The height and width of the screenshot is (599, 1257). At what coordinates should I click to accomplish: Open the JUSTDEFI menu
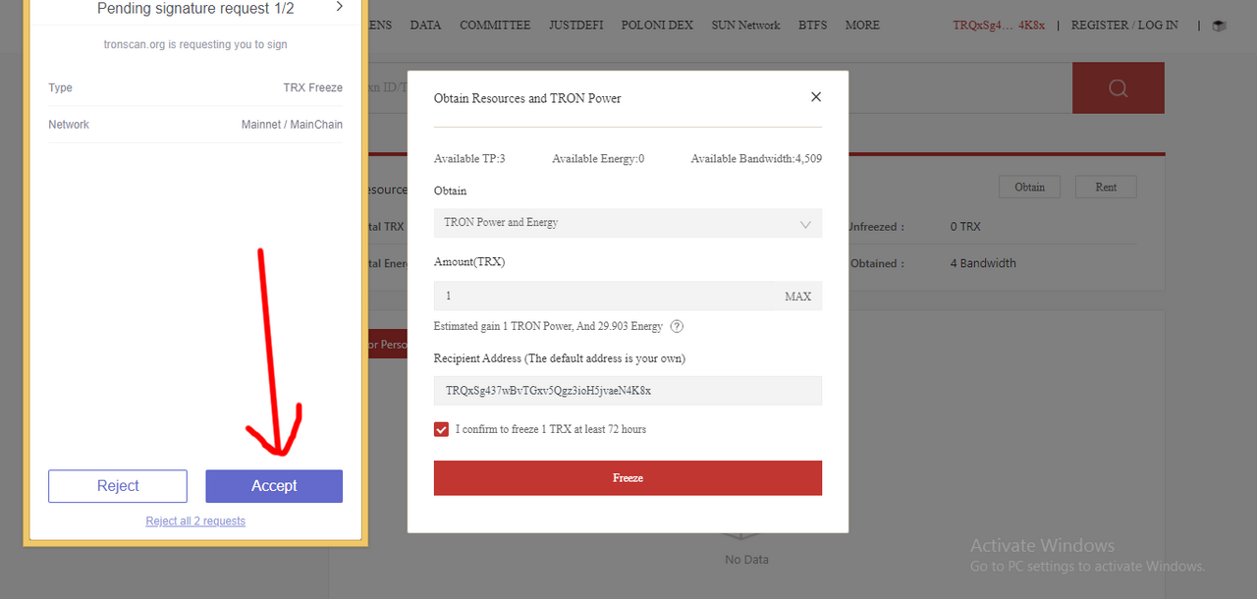[x=575, y=26]
